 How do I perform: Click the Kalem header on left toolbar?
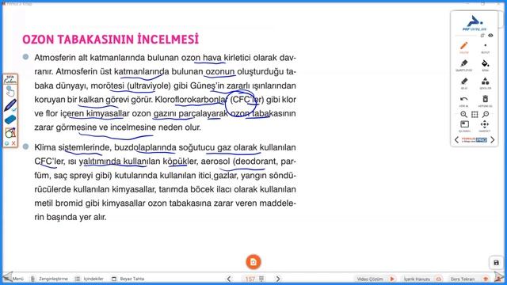click(10, 80)
